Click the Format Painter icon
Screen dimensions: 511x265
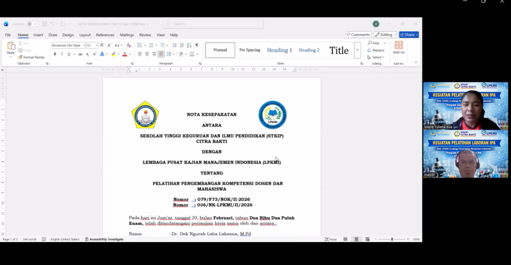(x=20, y=57)
